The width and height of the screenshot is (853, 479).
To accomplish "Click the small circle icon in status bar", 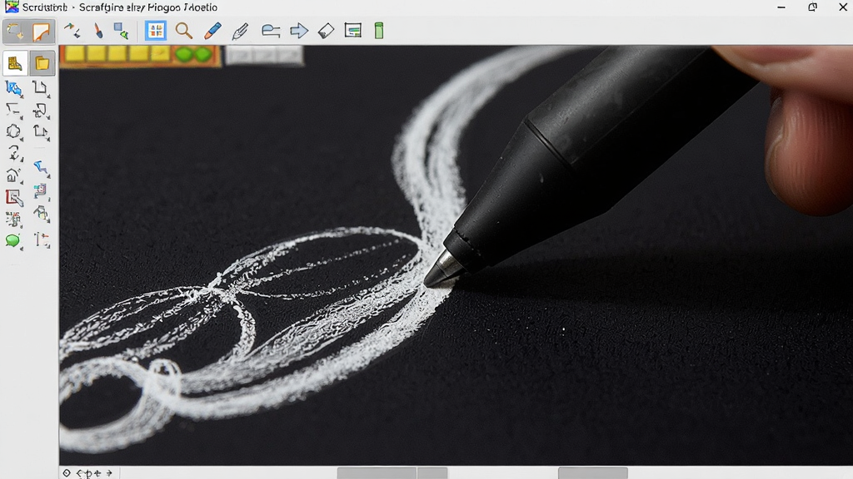I will pos(67,473).
